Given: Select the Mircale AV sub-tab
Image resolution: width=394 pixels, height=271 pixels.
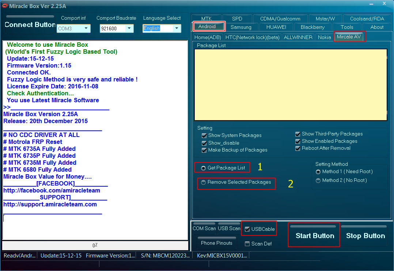Looking at the screenshot, I should click(349, 37).
